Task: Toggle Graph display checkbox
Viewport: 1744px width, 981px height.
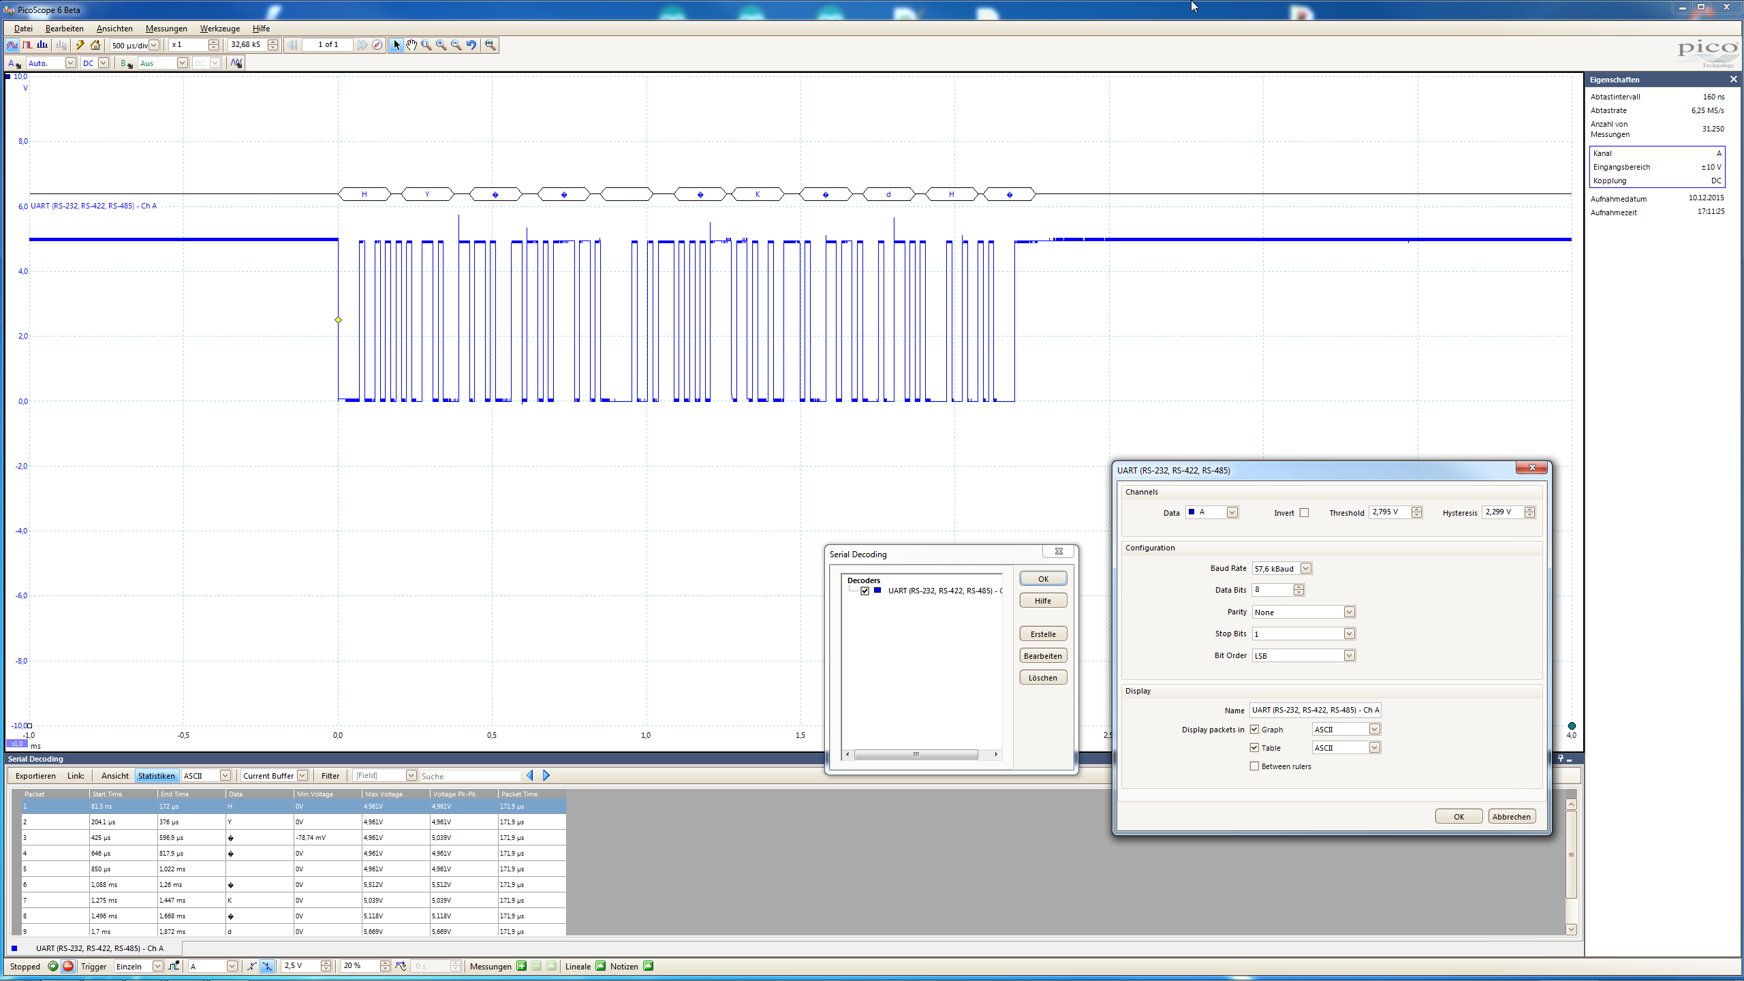Action: pos(1254,730)
